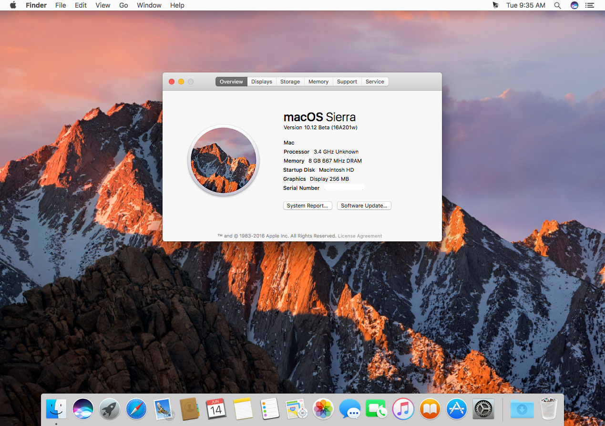
Task: Click the Spotlight search magnifier icon
Action: (557, 5)
